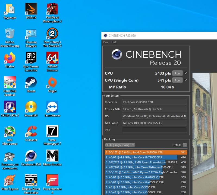Screen dimensions: 217x195
Task: Select the Intel Core i9-9900K ranking row
Action: 146,152
